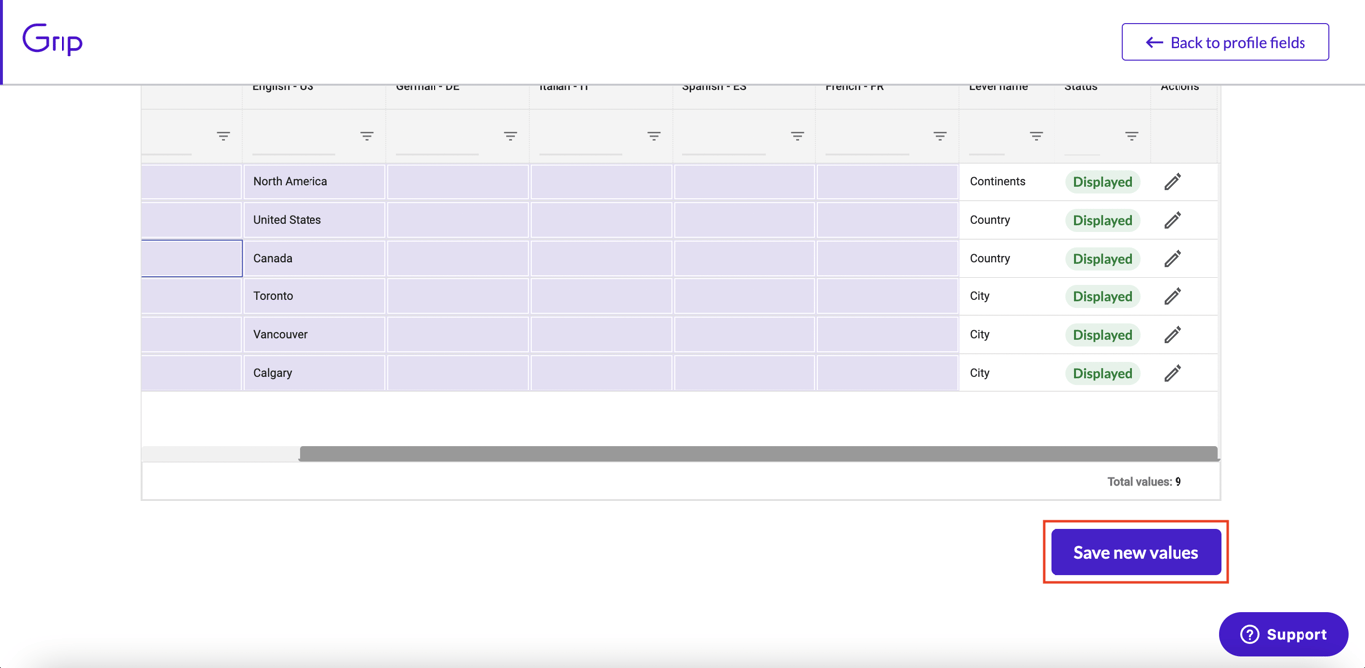
Task: Edit the Toronto row
Action: click(1173, 296)
